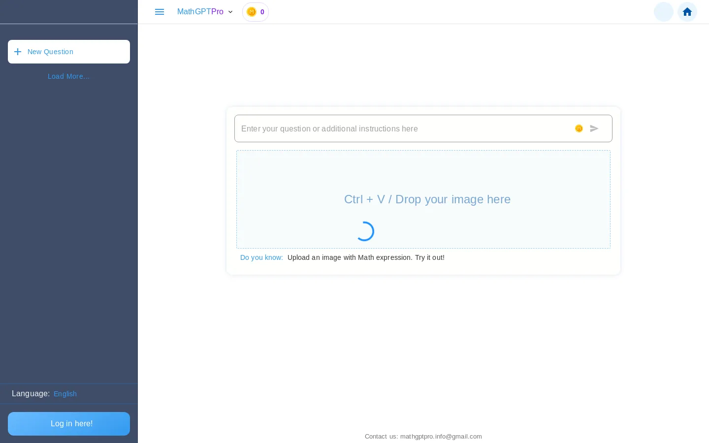Send the question with arrow icon

pos(594,128)
